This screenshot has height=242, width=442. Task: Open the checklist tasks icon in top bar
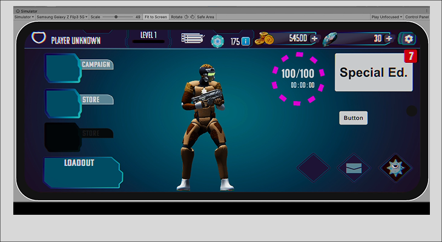[193, 38]
